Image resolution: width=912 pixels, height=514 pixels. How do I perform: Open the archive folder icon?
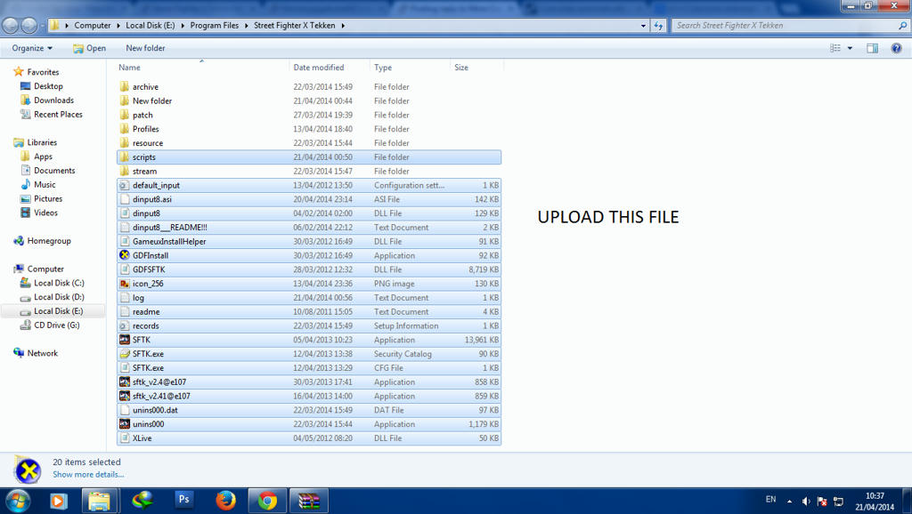coord(124,86)
